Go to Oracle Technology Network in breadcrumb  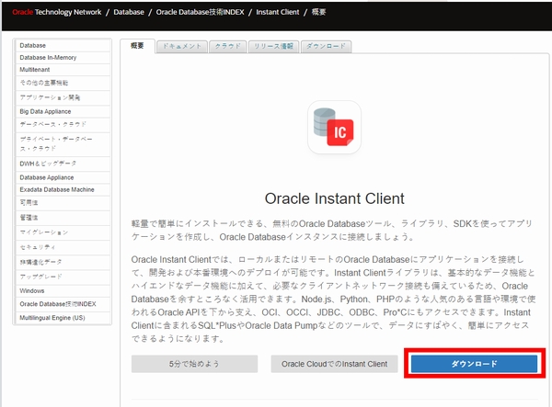click(x=57, y=12)
